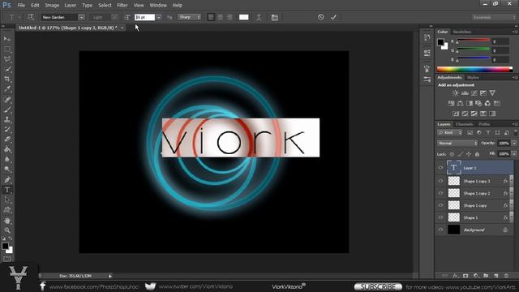
Task: Open the anti-aliasing Sharp dropdown
Action: [189, 17]
